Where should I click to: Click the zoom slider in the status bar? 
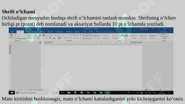(160, 90)
